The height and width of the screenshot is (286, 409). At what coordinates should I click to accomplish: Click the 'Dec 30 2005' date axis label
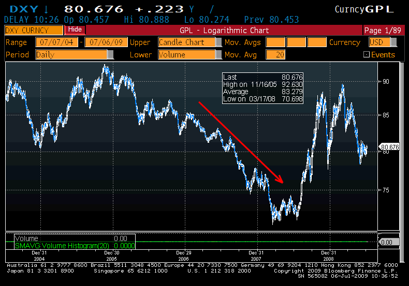112,256
